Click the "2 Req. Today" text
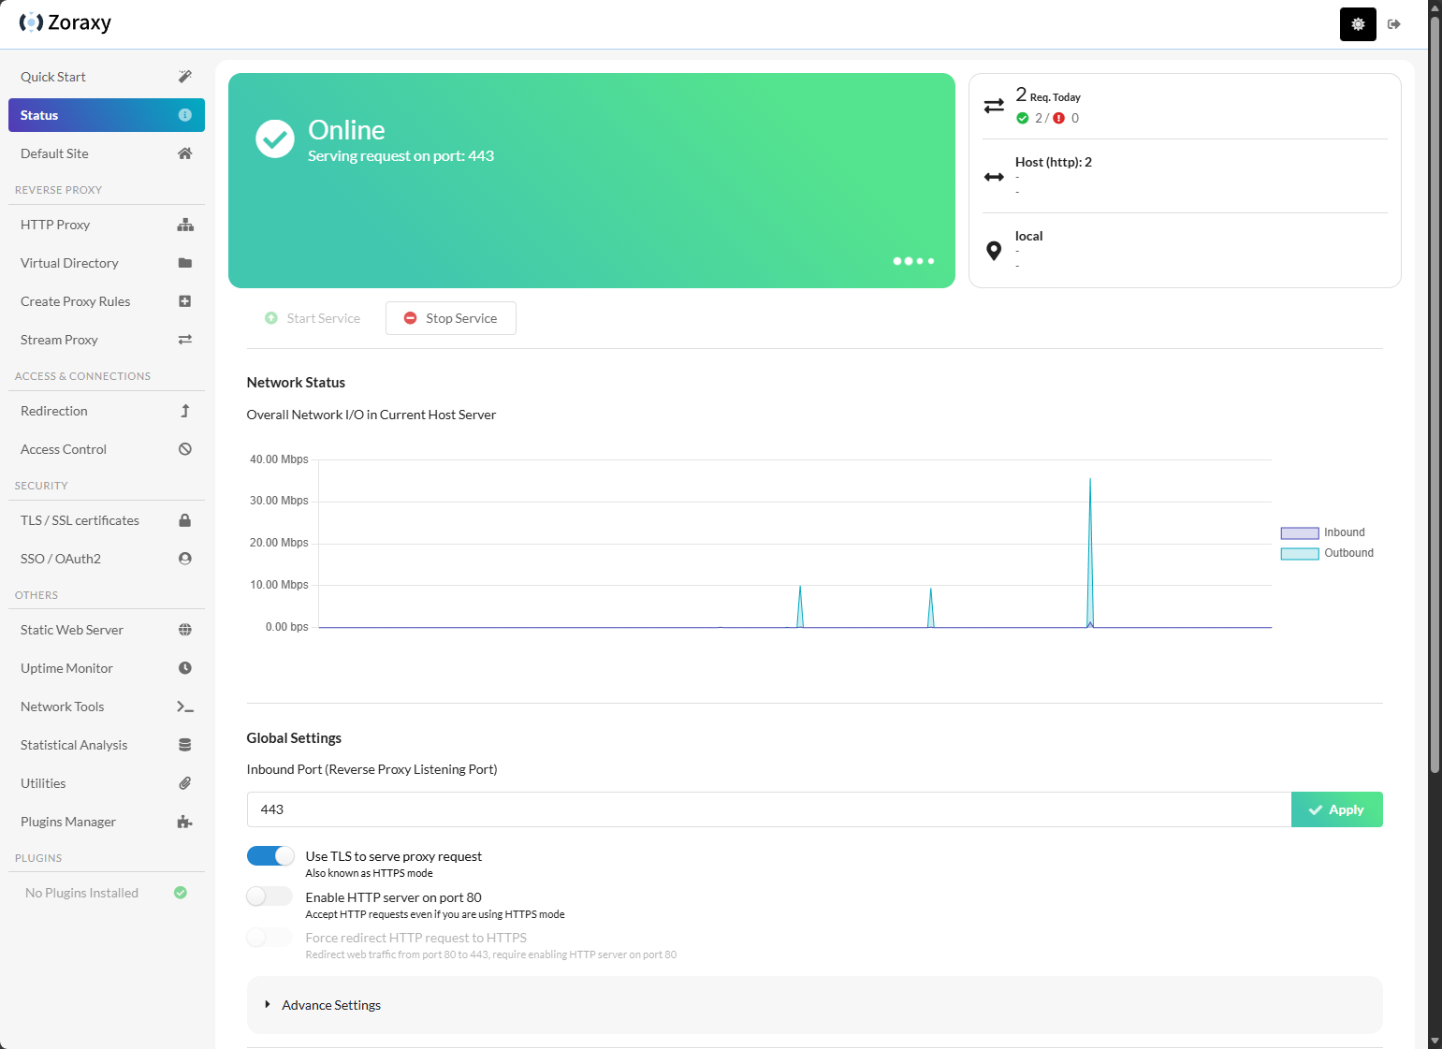Viewport: 1442px width, 1049px height. [x=1048, y=95]
